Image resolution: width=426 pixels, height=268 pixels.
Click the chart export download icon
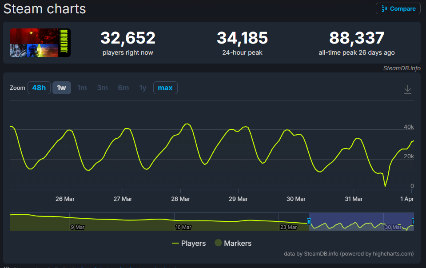[407, 89]
